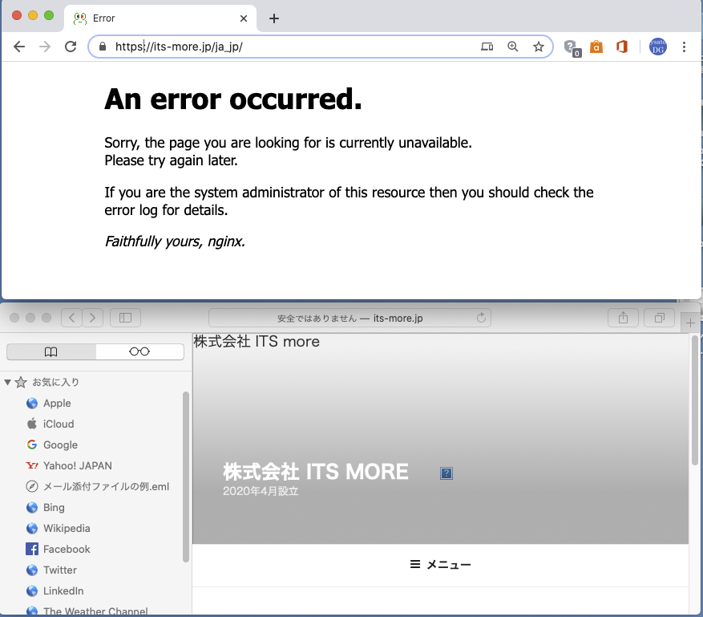This screenshot has height=617, width=703.
Task: Click the Office extension icon
Action: tap(621, 47)
